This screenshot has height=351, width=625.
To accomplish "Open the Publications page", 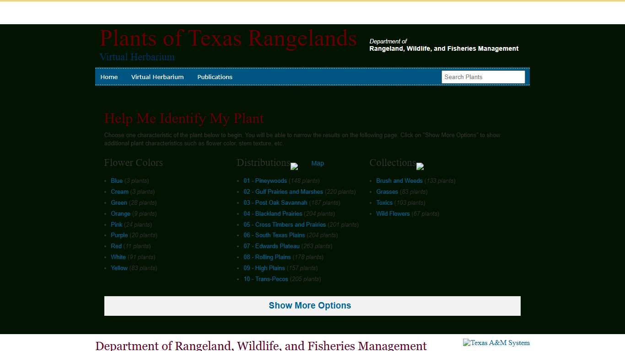I will coord(215,77).
